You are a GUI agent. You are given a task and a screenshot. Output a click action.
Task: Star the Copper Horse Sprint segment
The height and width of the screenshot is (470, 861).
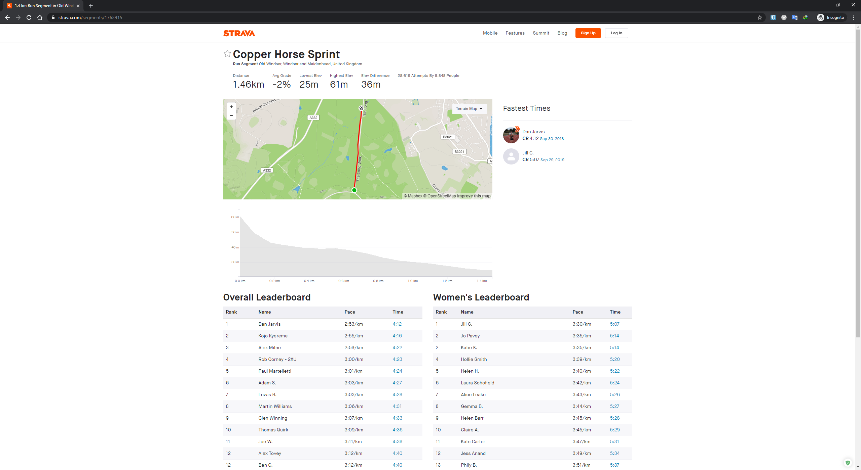pyautogui.click(x=227, y=53)
